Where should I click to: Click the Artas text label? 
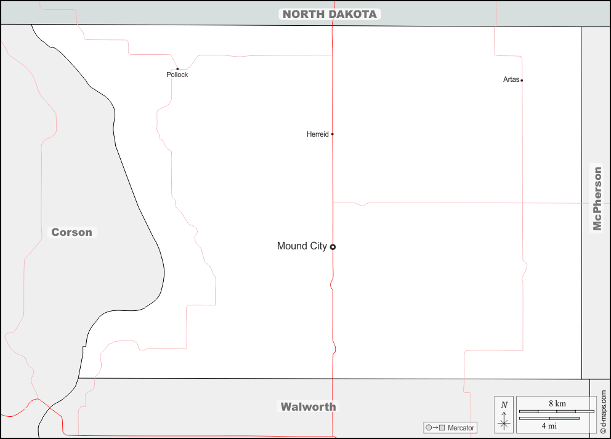point(511,80)
